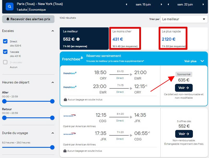Click the blue search magnifier icon
This screenshot has height=158, width=209.
click(x=9, y=6)
